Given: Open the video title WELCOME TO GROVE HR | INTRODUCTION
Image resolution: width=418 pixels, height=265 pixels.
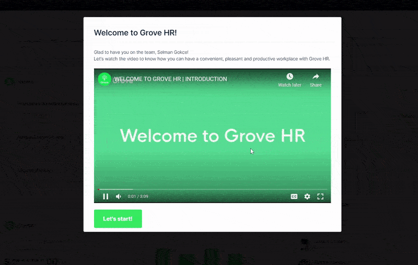Looking at the screenshot, I should click(x=171, y=79).
